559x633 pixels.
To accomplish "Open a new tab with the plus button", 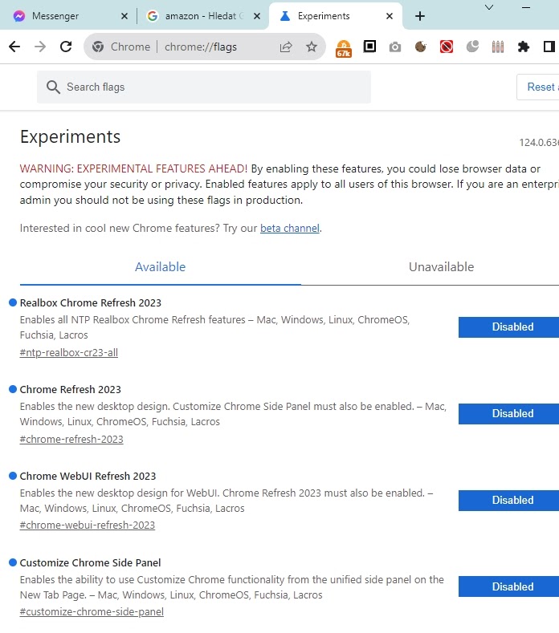I will pyautogui.click(x=420, y=16).
